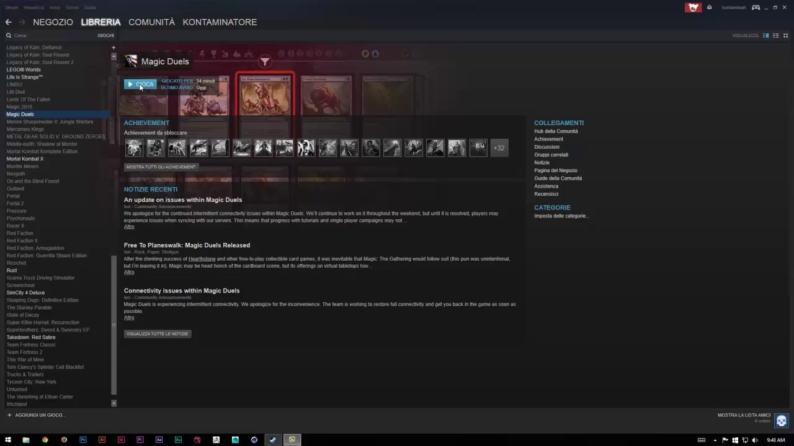
Task: Open Windows Start menu
Action: [8, 440]
